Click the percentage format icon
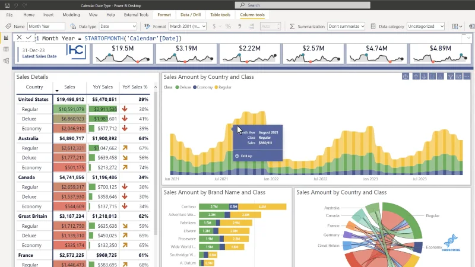This screenshot has width=475, height=267. [228, 26]
